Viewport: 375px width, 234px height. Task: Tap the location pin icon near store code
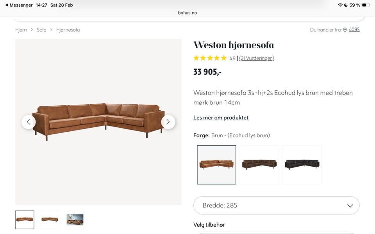(x=345, y=30)
